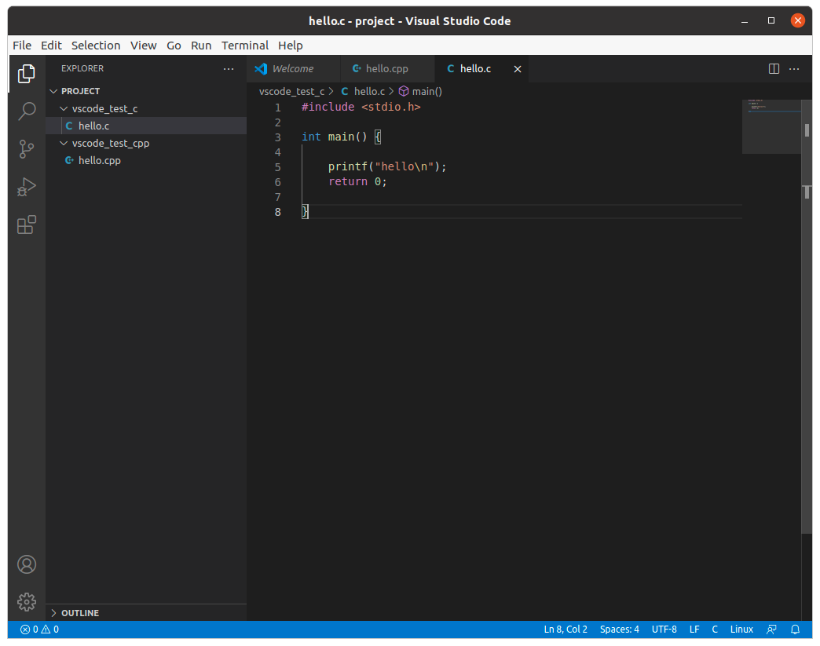
Task: Expand the OUTLINE section
Action: 53,612
